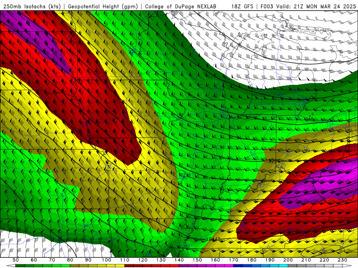
Task: Click the 'F003 Valid: 21Z MON MAR 24 2025' text
Action: [308, 7]
